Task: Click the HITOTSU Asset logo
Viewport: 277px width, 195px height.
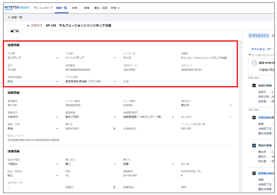Action: [17, 7]
